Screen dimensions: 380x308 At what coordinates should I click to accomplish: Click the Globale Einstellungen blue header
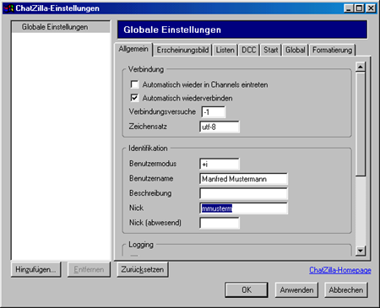coord(242,30)
